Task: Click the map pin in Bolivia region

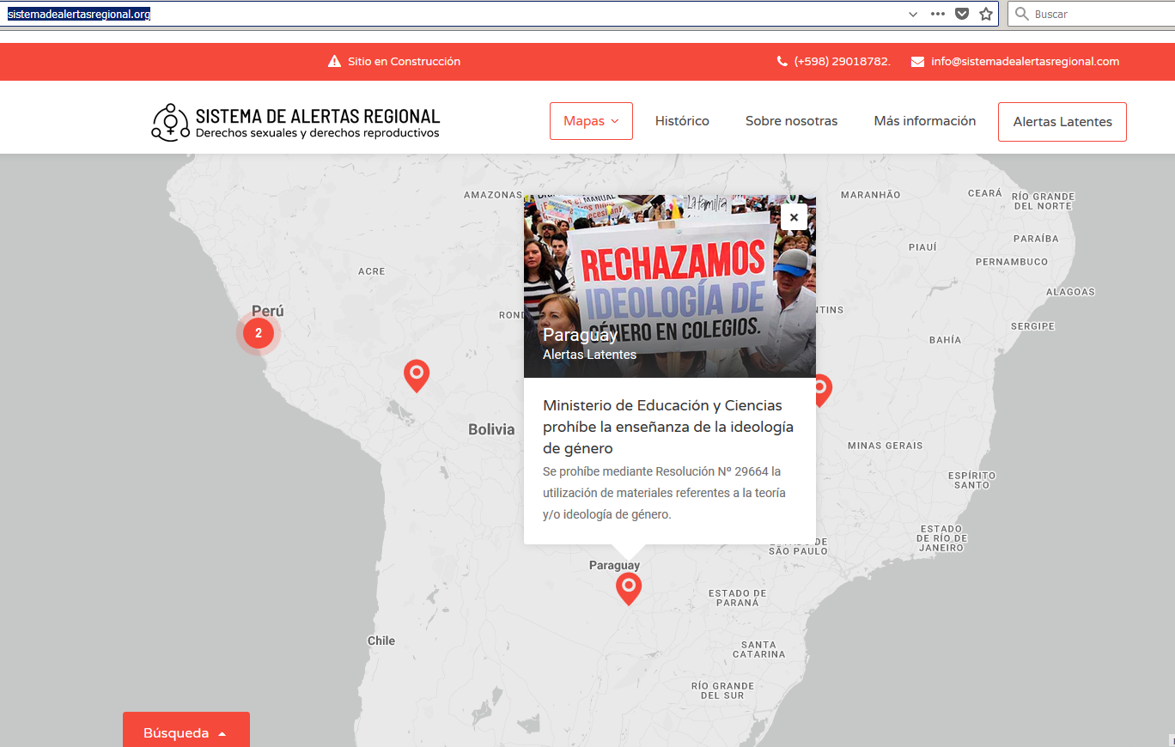Action: click(417, 374)
